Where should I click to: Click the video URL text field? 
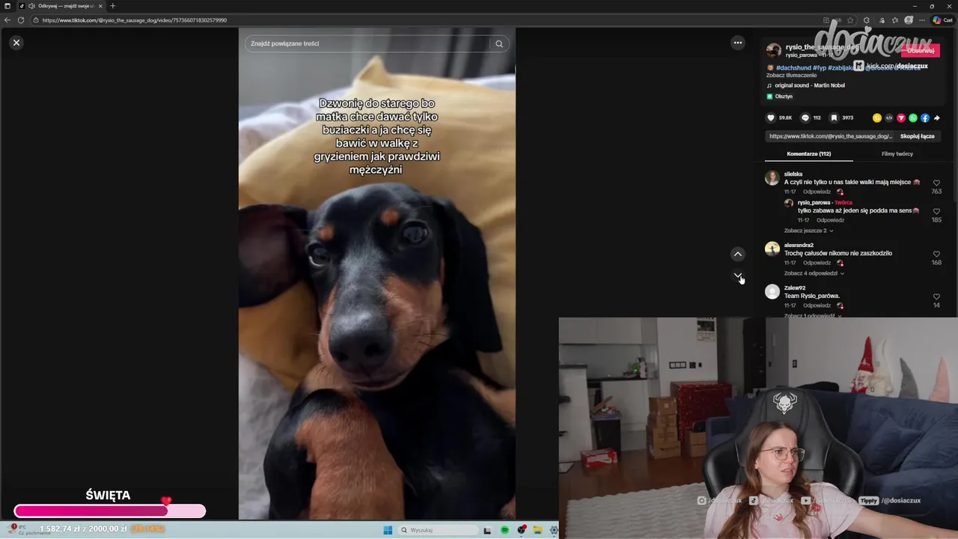(830, 136)
